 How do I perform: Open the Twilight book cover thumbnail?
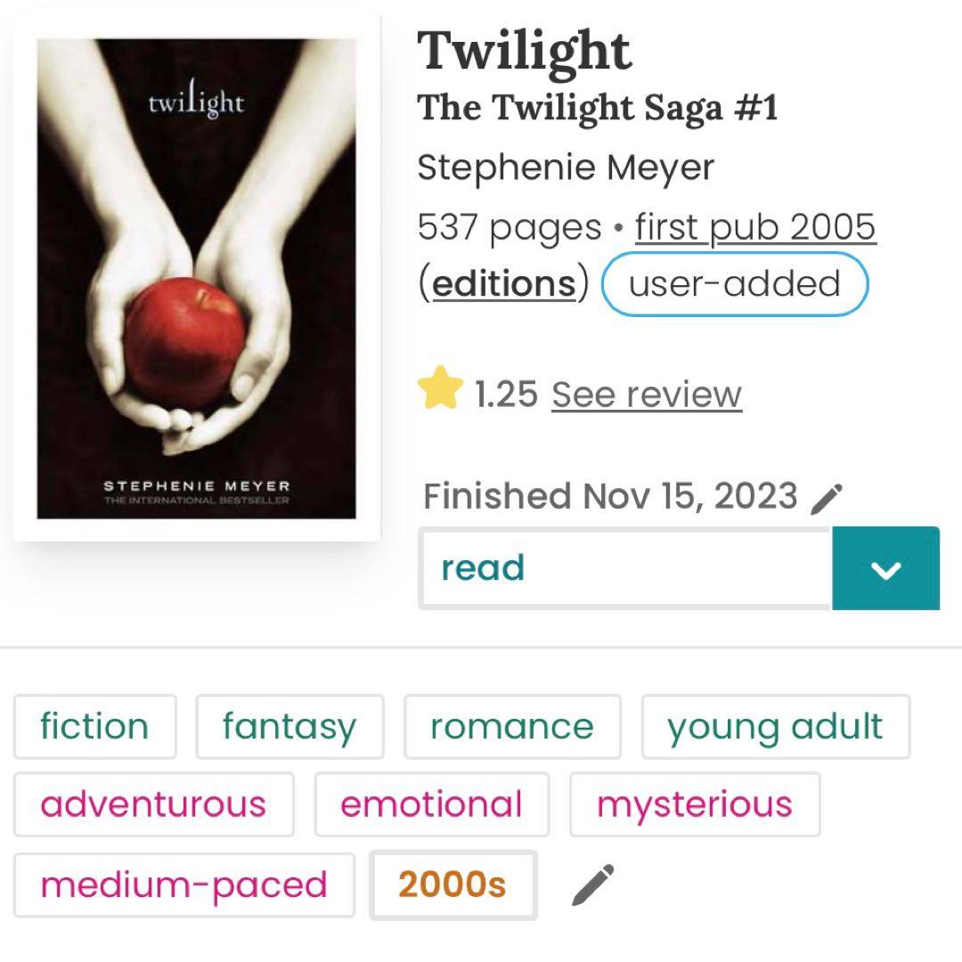196,278
